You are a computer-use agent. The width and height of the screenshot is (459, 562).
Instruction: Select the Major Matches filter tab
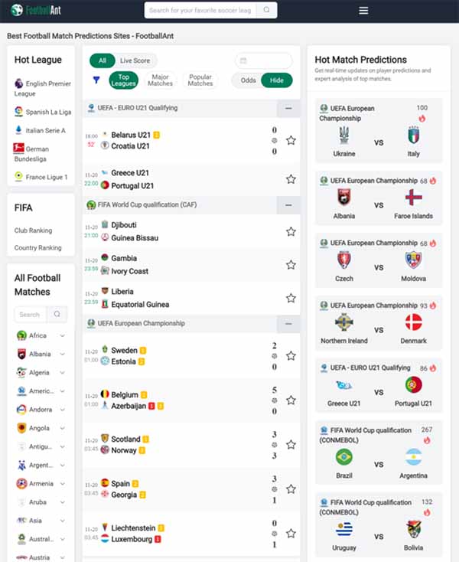point(160,80)
